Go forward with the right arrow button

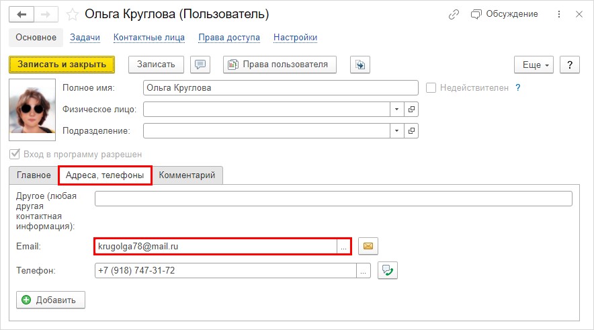[x=46, y=14]
